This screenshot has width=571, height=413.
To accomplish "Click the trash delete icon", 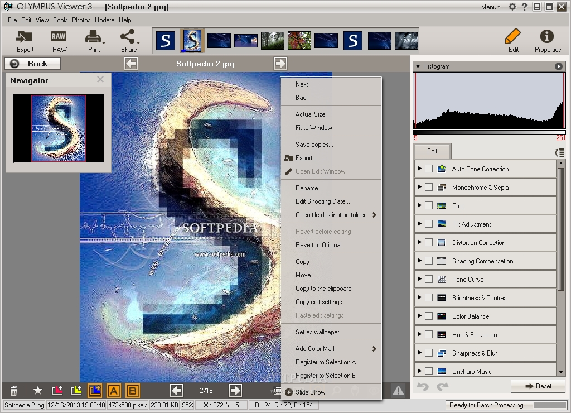I will [x=13, y=391].
